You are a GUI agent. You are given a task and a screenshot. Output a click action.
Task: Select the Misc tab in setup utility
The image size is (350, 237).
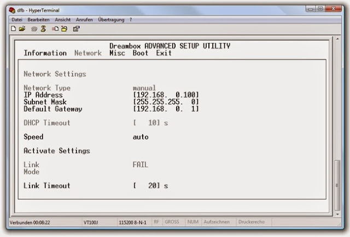pyautogui.click(x=117, y=53)
